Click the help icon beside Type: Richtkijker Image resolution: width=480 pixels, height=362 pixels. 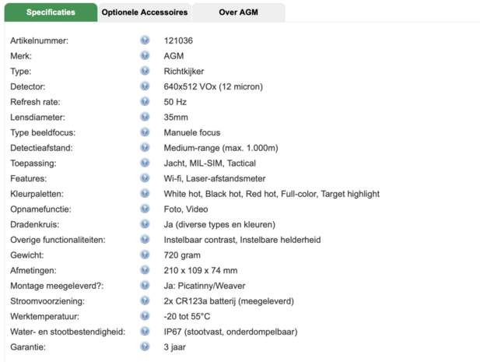(145, 71)
